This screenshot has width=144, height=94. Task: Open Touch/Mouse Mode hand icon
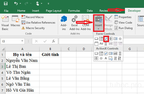coord(37,4)
